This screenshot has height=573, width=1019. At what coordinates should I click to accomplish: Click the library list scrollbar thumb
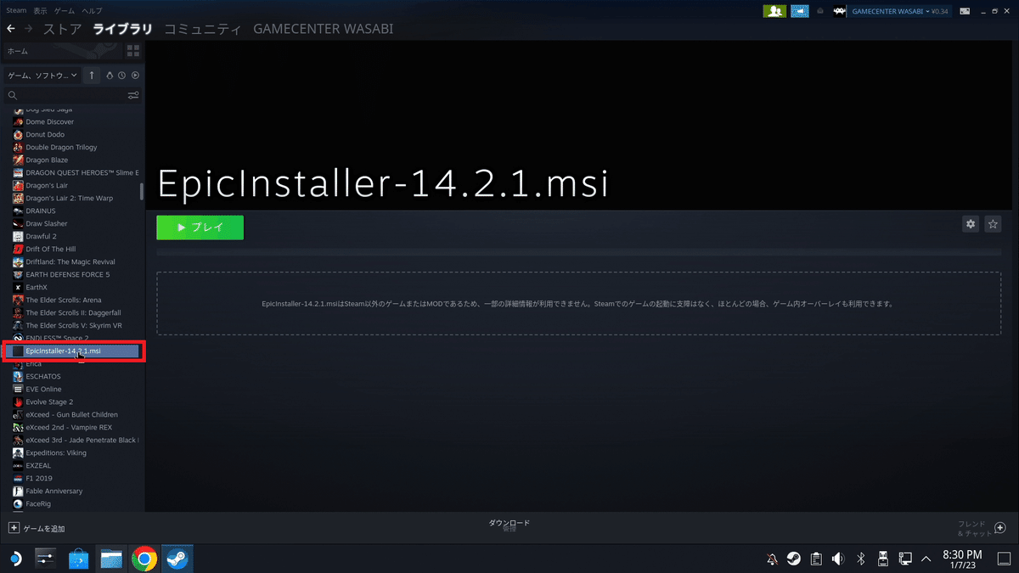tap(142, 190)
